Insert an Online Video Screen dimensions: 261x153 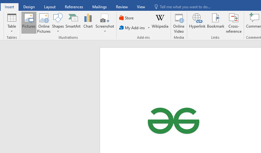tap(179, 23)
